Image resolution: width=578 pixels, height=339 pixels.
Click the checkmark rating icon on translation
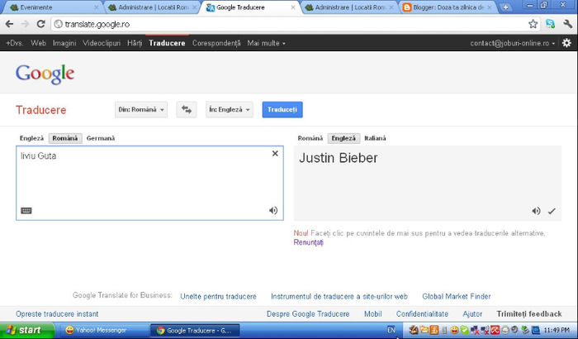click(552, 211)
